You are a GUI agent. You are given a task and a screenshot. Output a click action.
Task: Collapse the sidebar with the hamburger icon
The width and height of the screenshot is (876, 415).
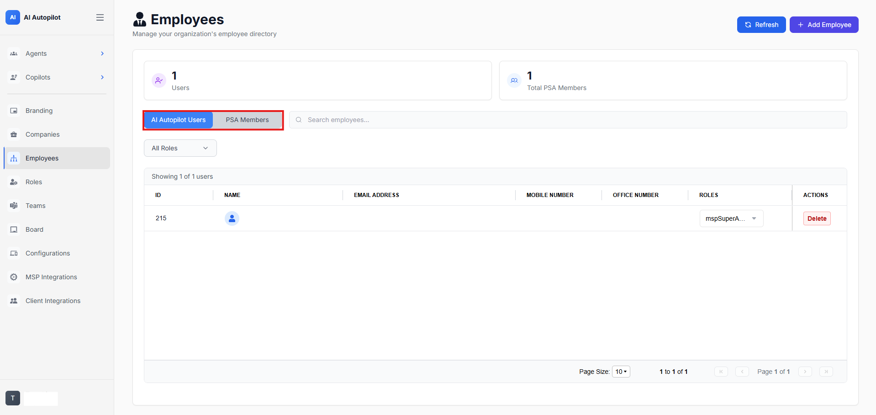pos(100,17)
